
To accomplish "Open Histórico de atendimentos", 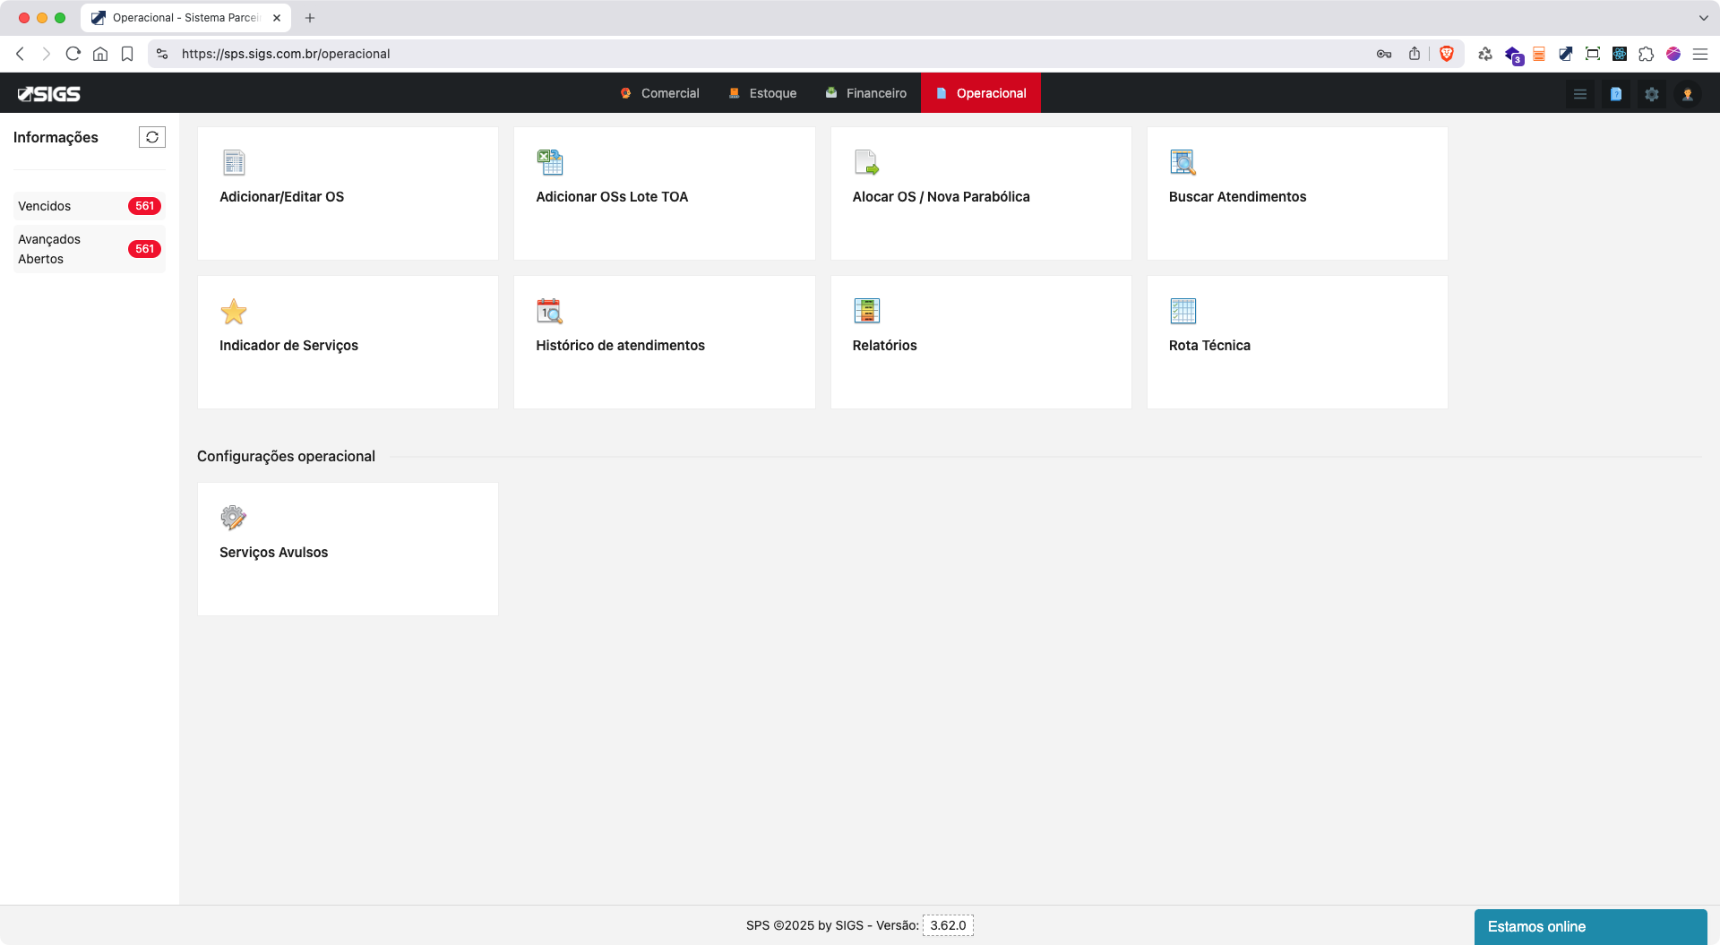I will tap(665, 342).
